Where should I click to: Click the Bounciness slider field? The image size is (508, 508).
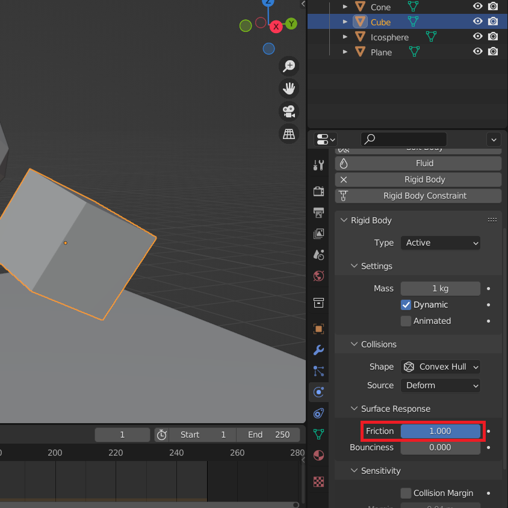(441, 447)
